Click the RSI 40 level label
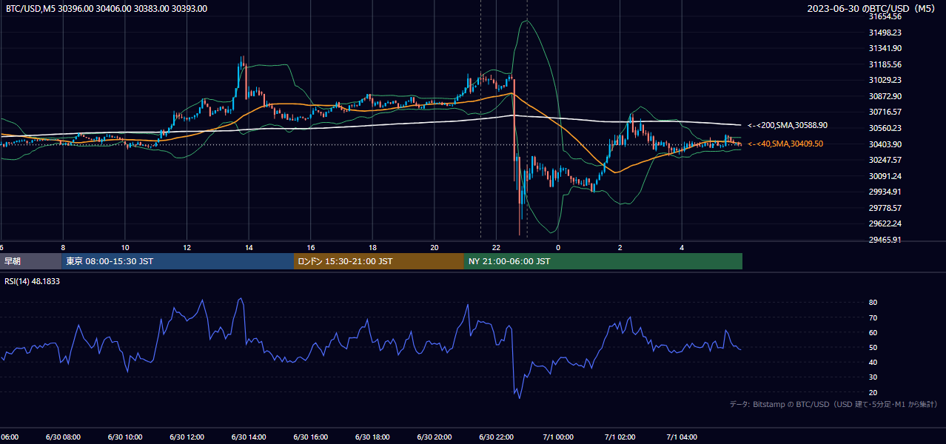 pyautogui.click(x=873, y=362)
